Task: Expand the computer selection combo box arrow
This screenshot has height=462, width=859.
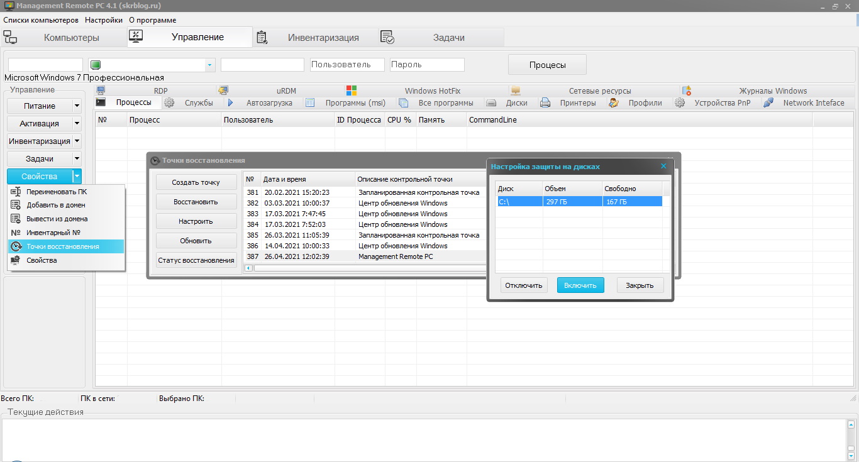Action: [x=209, y=65]
